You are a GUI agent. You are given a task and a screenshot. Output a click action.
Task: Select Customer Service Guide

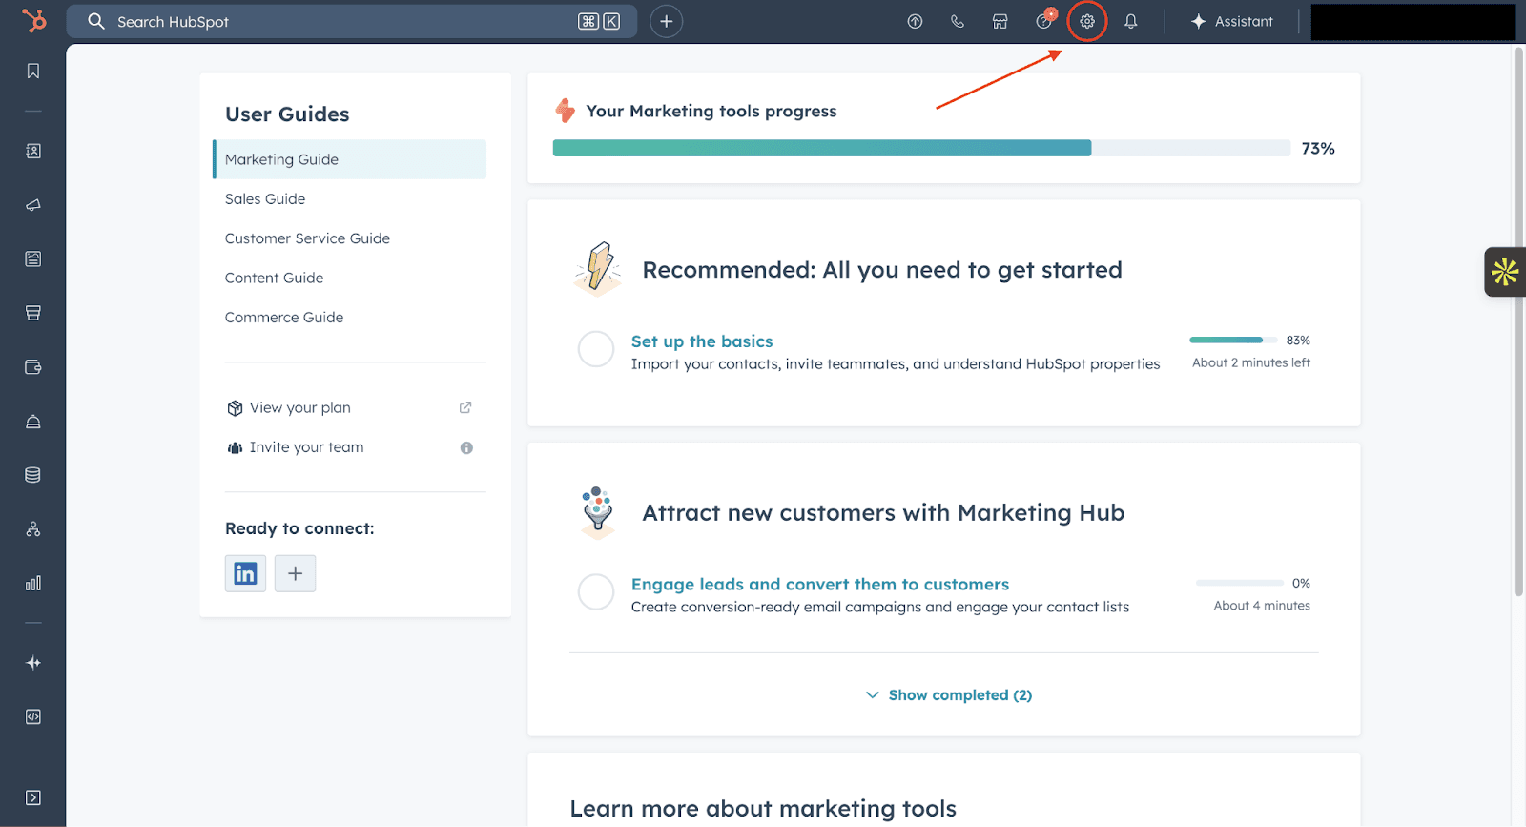point(307,238)
